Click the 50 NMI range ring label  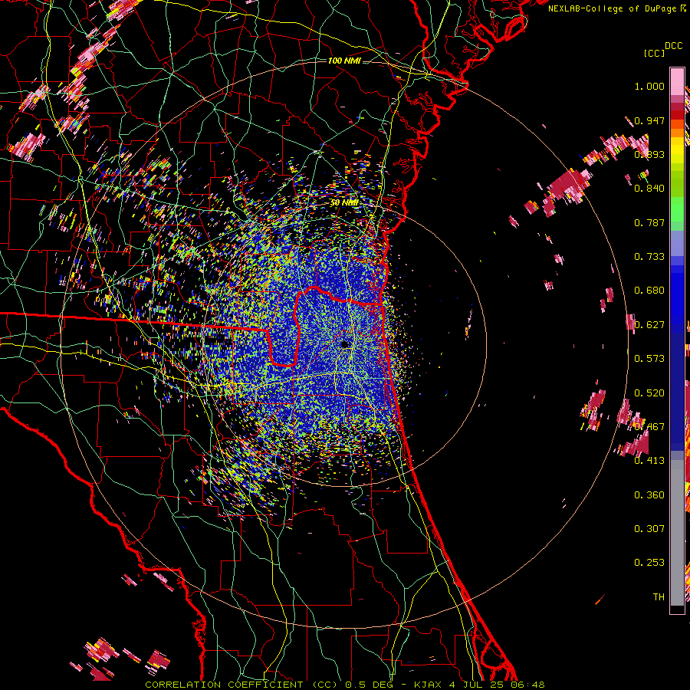[344, 203]
